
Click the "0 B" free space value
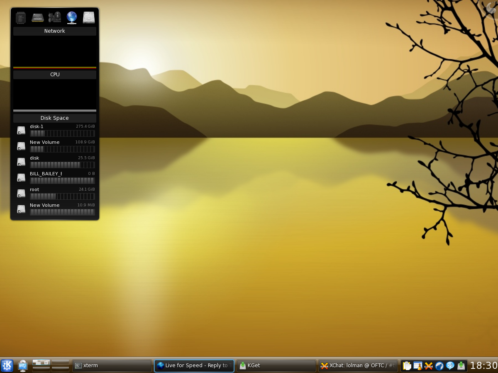(x=91, y=174)
